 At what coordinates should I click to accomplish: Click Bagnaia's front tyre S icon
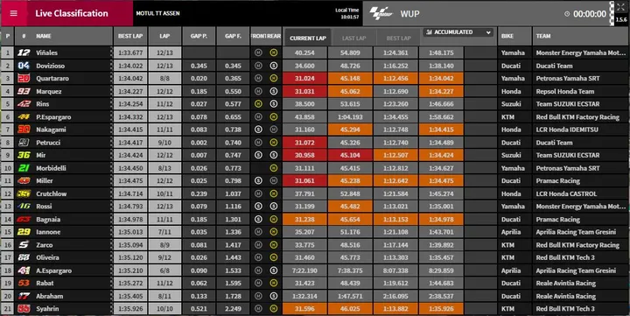[x=258, y=219]
